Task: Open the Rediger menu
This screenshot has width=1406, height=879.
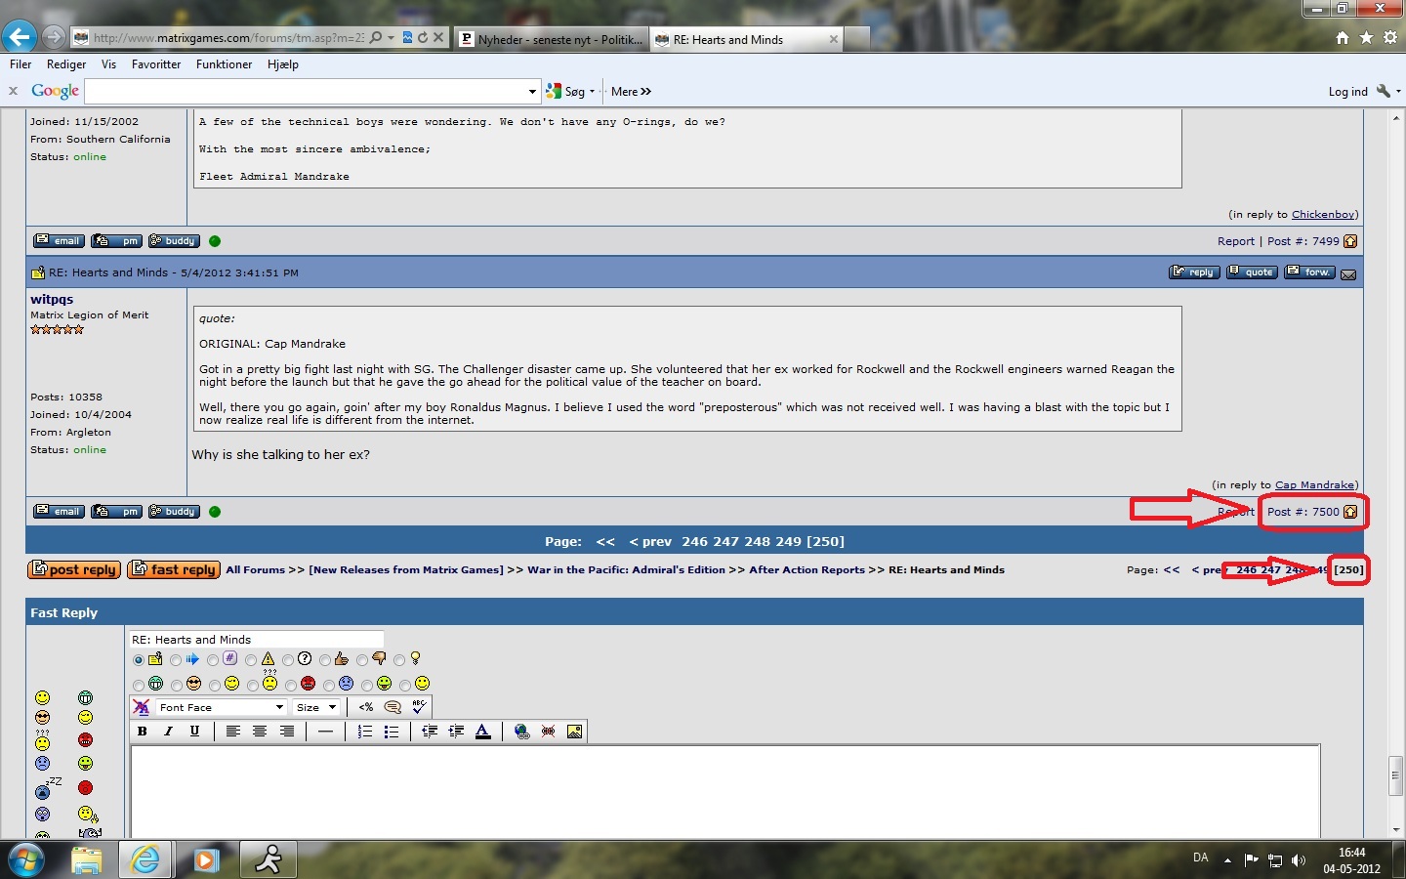Action: coord(66,64)
